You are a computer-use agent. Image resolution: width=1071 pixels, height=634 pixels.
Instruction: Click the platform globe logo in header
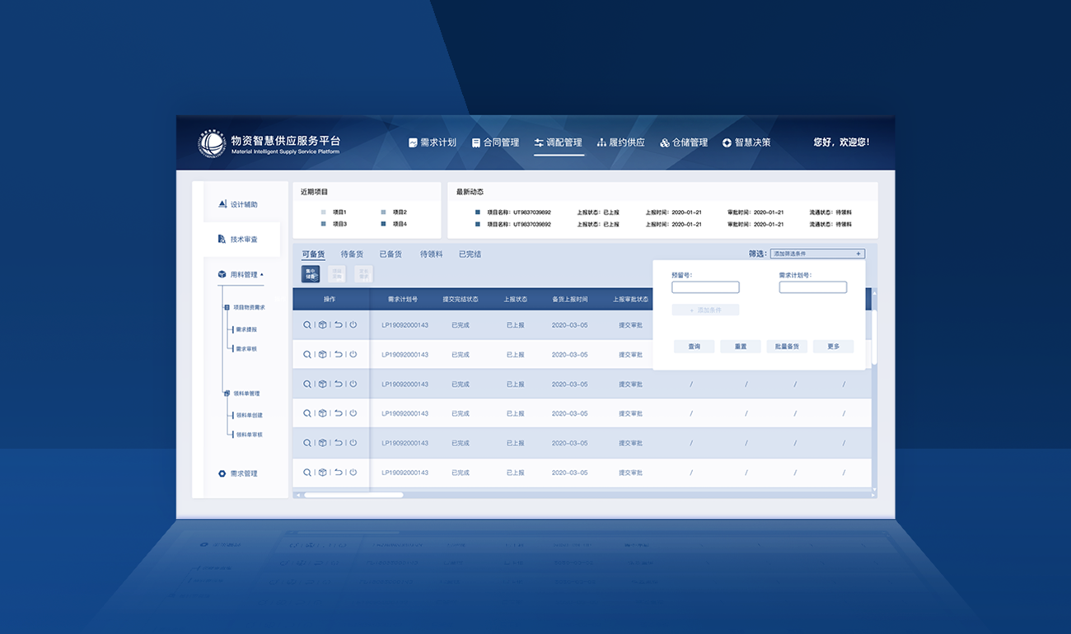coord(212,143)
